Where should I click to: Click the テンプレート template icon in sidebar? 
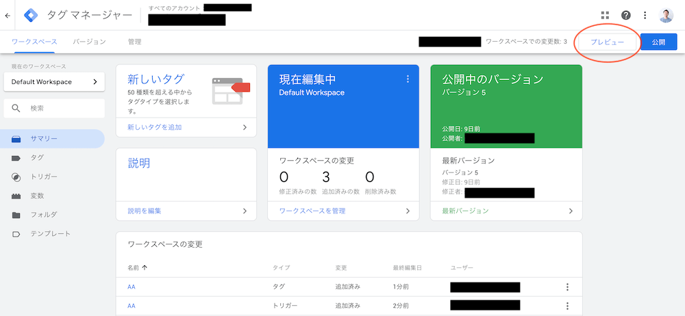point(16,234)
